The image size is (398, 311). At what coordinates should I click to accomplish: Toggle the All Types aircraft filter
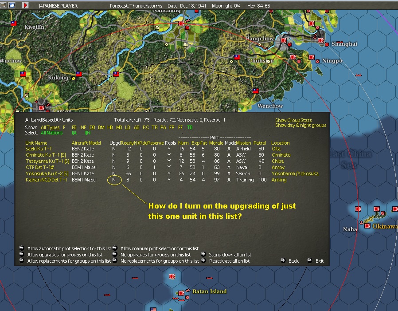[50, 127]
